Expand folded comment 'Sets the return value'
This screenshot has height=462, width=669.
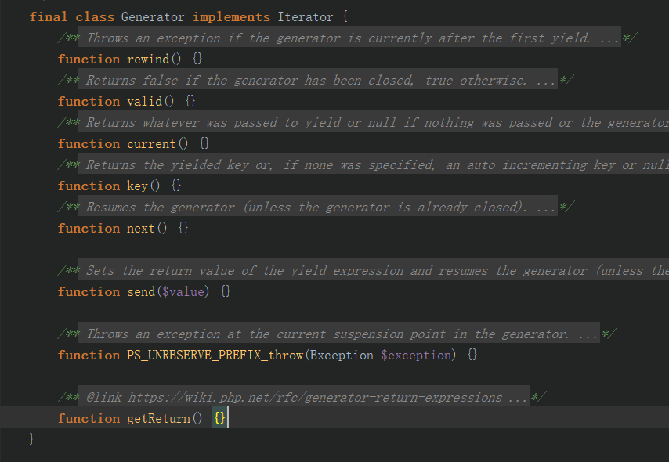[374, 270]
